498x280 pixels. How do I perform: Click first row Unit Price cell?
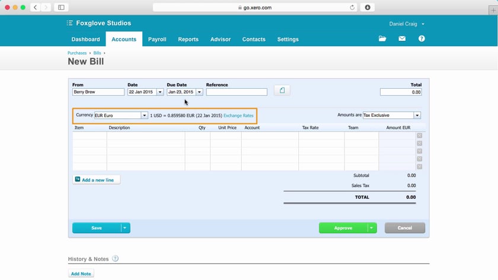(226, 136)
